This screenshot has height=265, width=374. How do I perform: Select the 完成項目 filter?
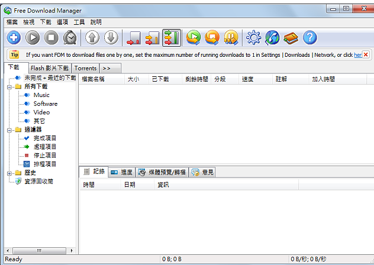click(45, 138)
